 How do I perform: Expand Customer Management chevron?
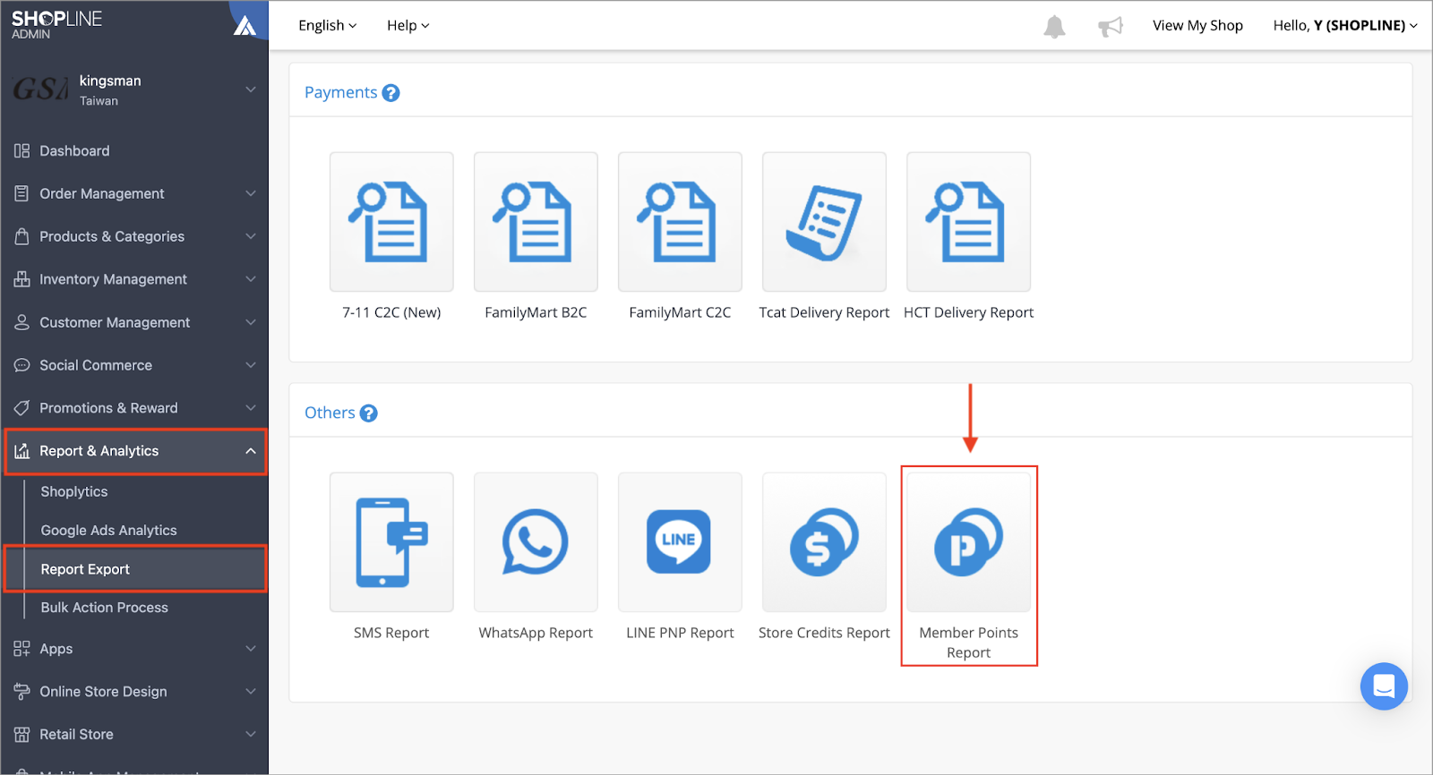click(251, 322)
